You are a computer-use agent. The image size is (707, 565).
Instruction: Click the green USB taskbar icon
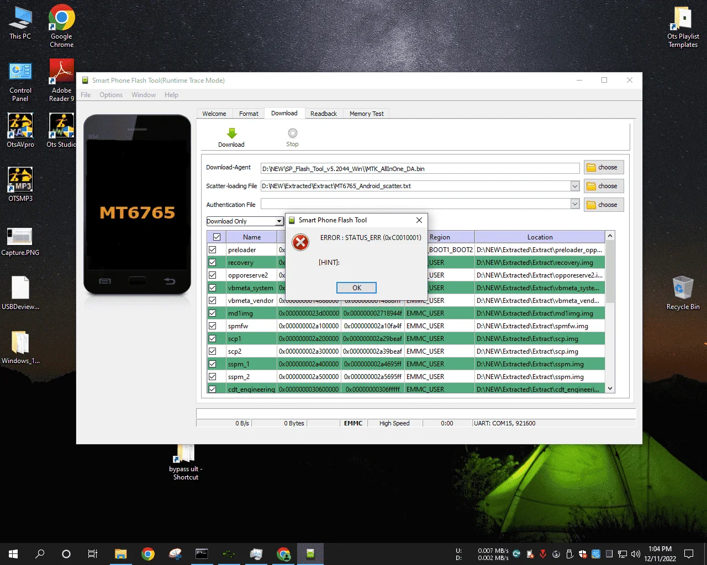pos(229,554)
